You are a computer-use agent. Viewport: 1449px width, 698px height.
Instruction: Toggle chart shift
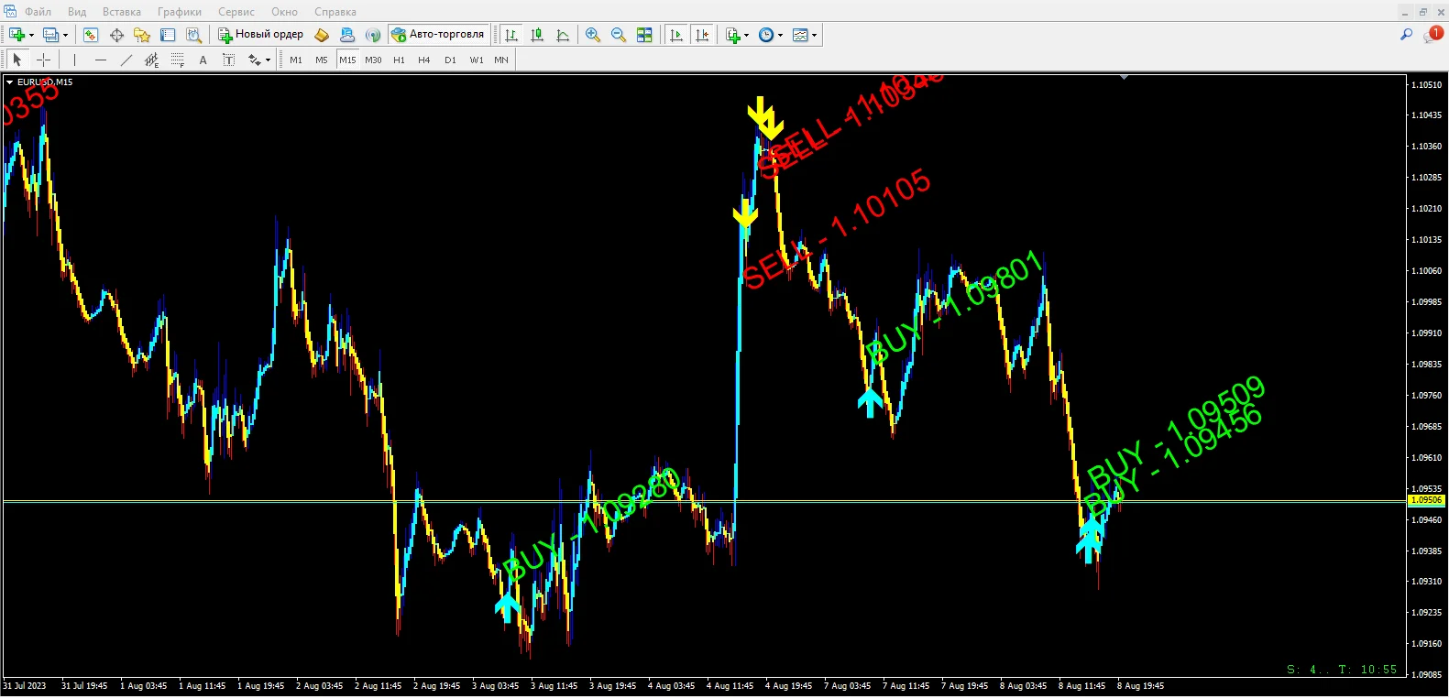click(x=702, y=35)
